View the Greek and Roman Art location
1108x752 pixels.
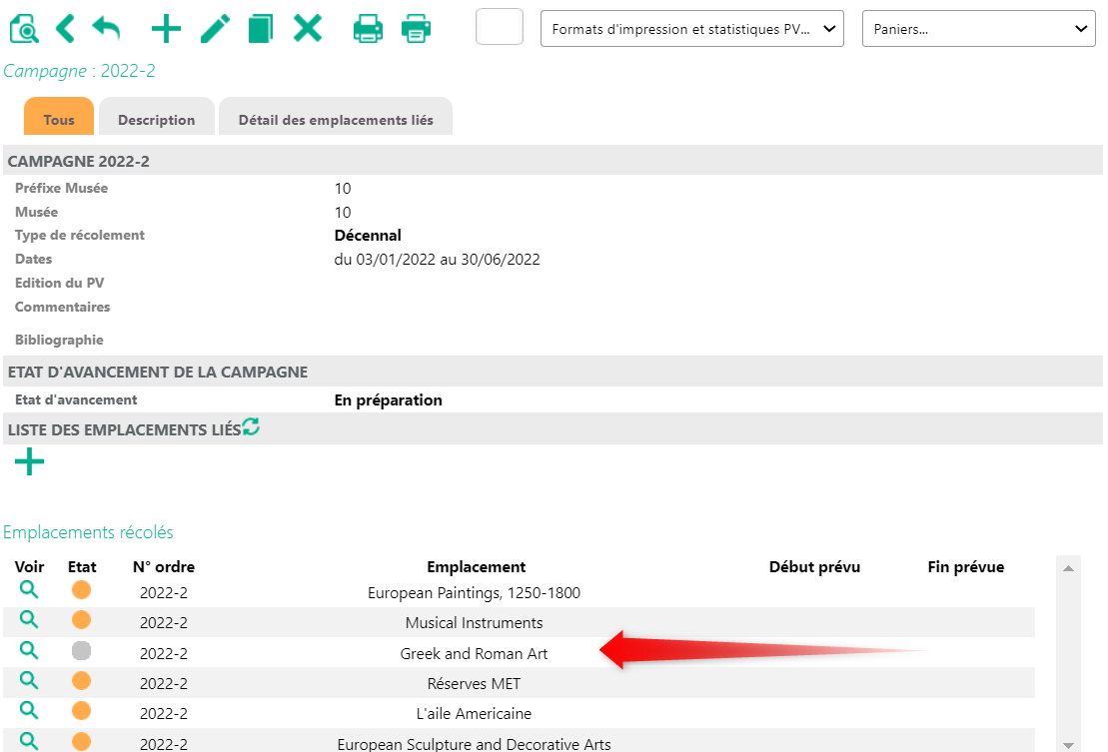(x=29, y=650)
